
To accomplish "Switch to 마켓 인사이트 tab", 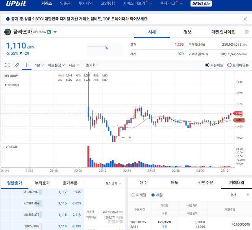I will tap(223, 32).
